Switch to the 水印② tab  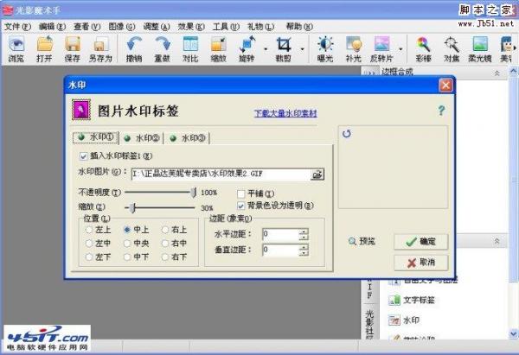point(143,138)
